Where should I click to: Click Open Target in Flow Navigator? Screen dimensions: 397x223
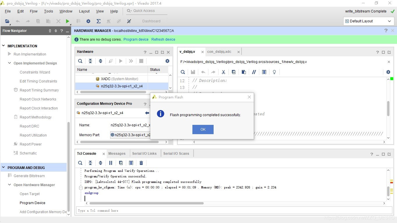coord(30,194)
